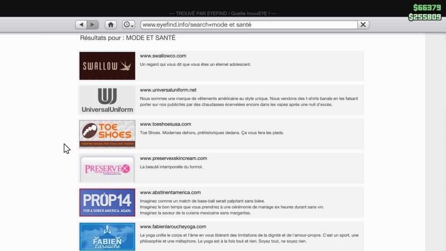Open the Toe Shoes logo banner
Screen dimensions: 446x251
tap(107, 134)
